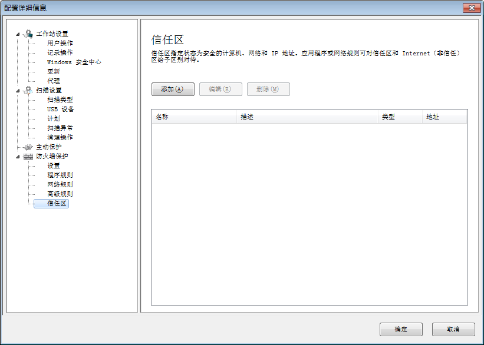484x345 pixels.
Task: Go to the 代理 proxy page
Action: click(x=53, y=81)
